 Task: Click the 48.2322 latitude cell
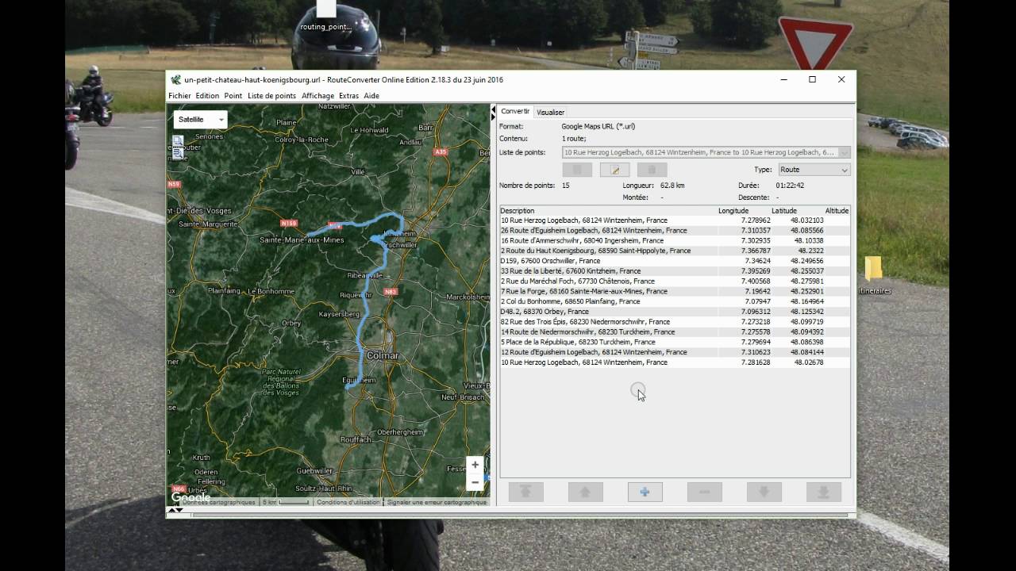798,251
